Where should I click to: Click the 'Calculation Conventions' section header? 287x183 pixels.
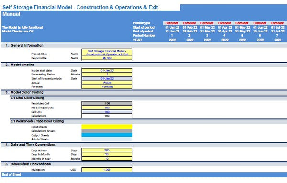[x=31, y=164]
